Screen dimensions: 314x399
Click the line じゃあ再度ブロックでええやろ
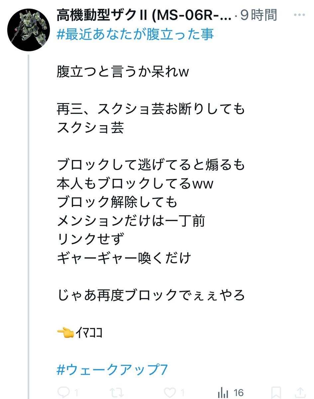pyautogui.click(x=151, y=295)
